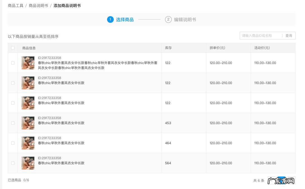Click the 库存 column header

pyautogui.click(x=168, y=48)
